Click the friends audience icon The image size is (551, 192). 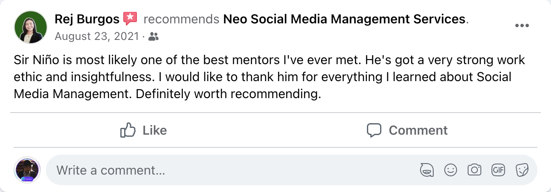[154, 37]
